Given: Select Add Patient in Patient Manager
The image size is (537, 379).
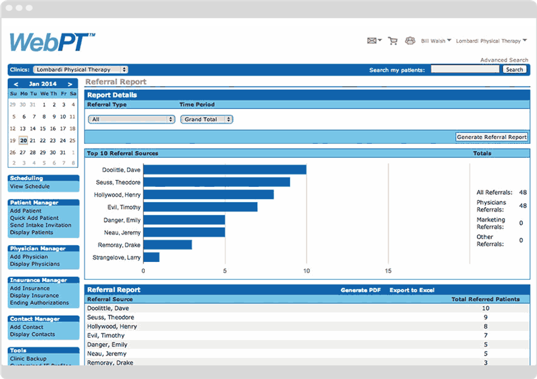Looking at the screenshot, I should pyautogui.click(x=26, y=211).
